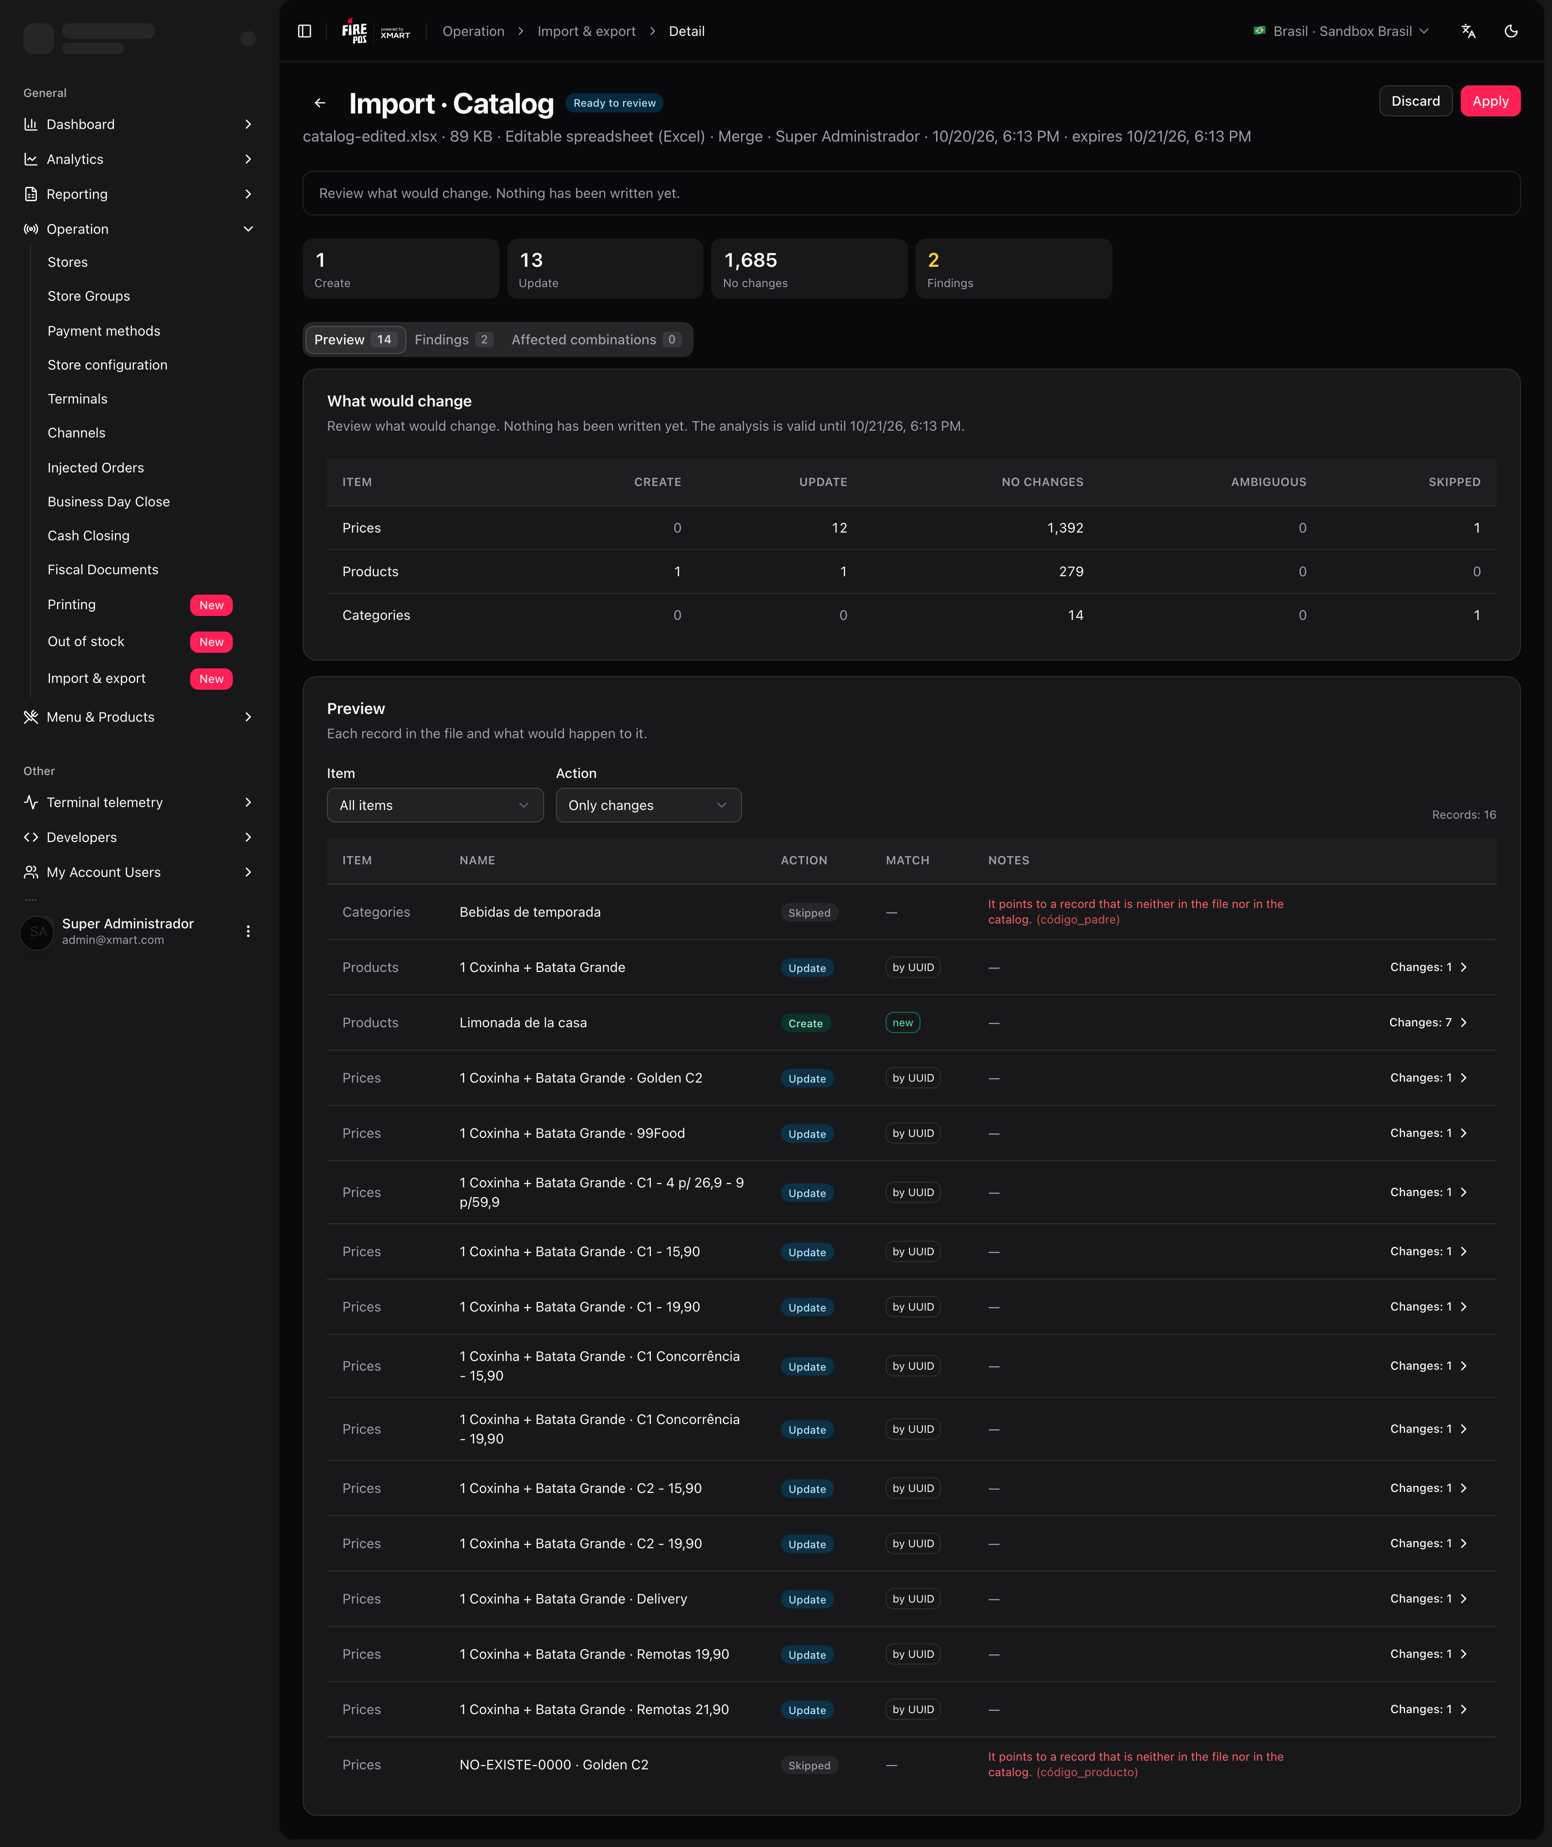Click the back arrow beside Import · Catalog
Image resolution: width=1552 pixels, height=1847 pixels.
320,103
